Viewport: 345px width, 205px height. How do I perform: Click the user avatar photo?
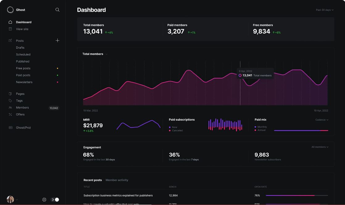pos(10,199)
